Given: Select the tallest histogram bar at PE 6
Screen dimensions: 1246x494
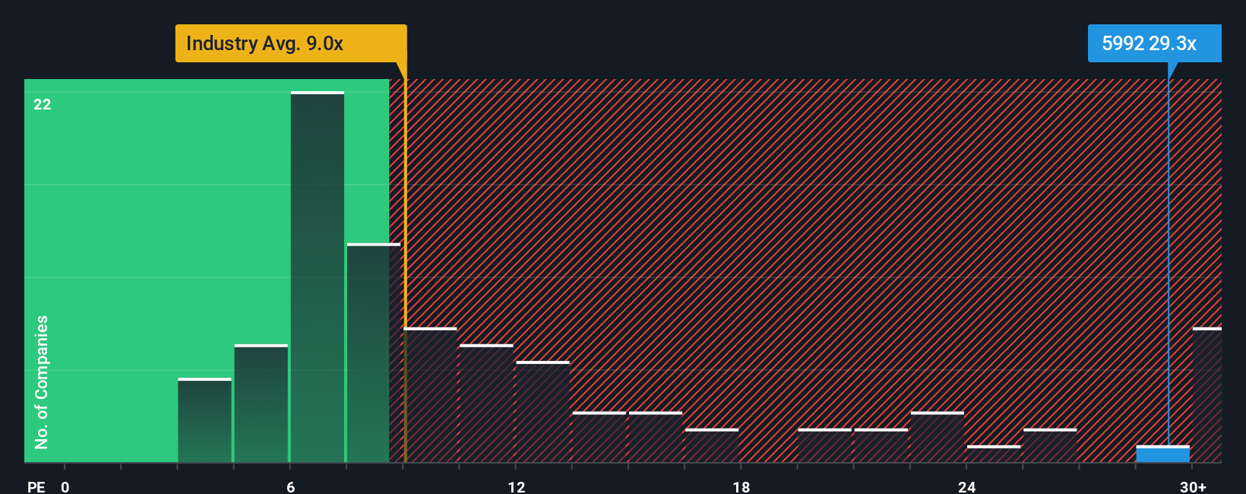Looking at the screenshot, I should (x=318, y=277).
